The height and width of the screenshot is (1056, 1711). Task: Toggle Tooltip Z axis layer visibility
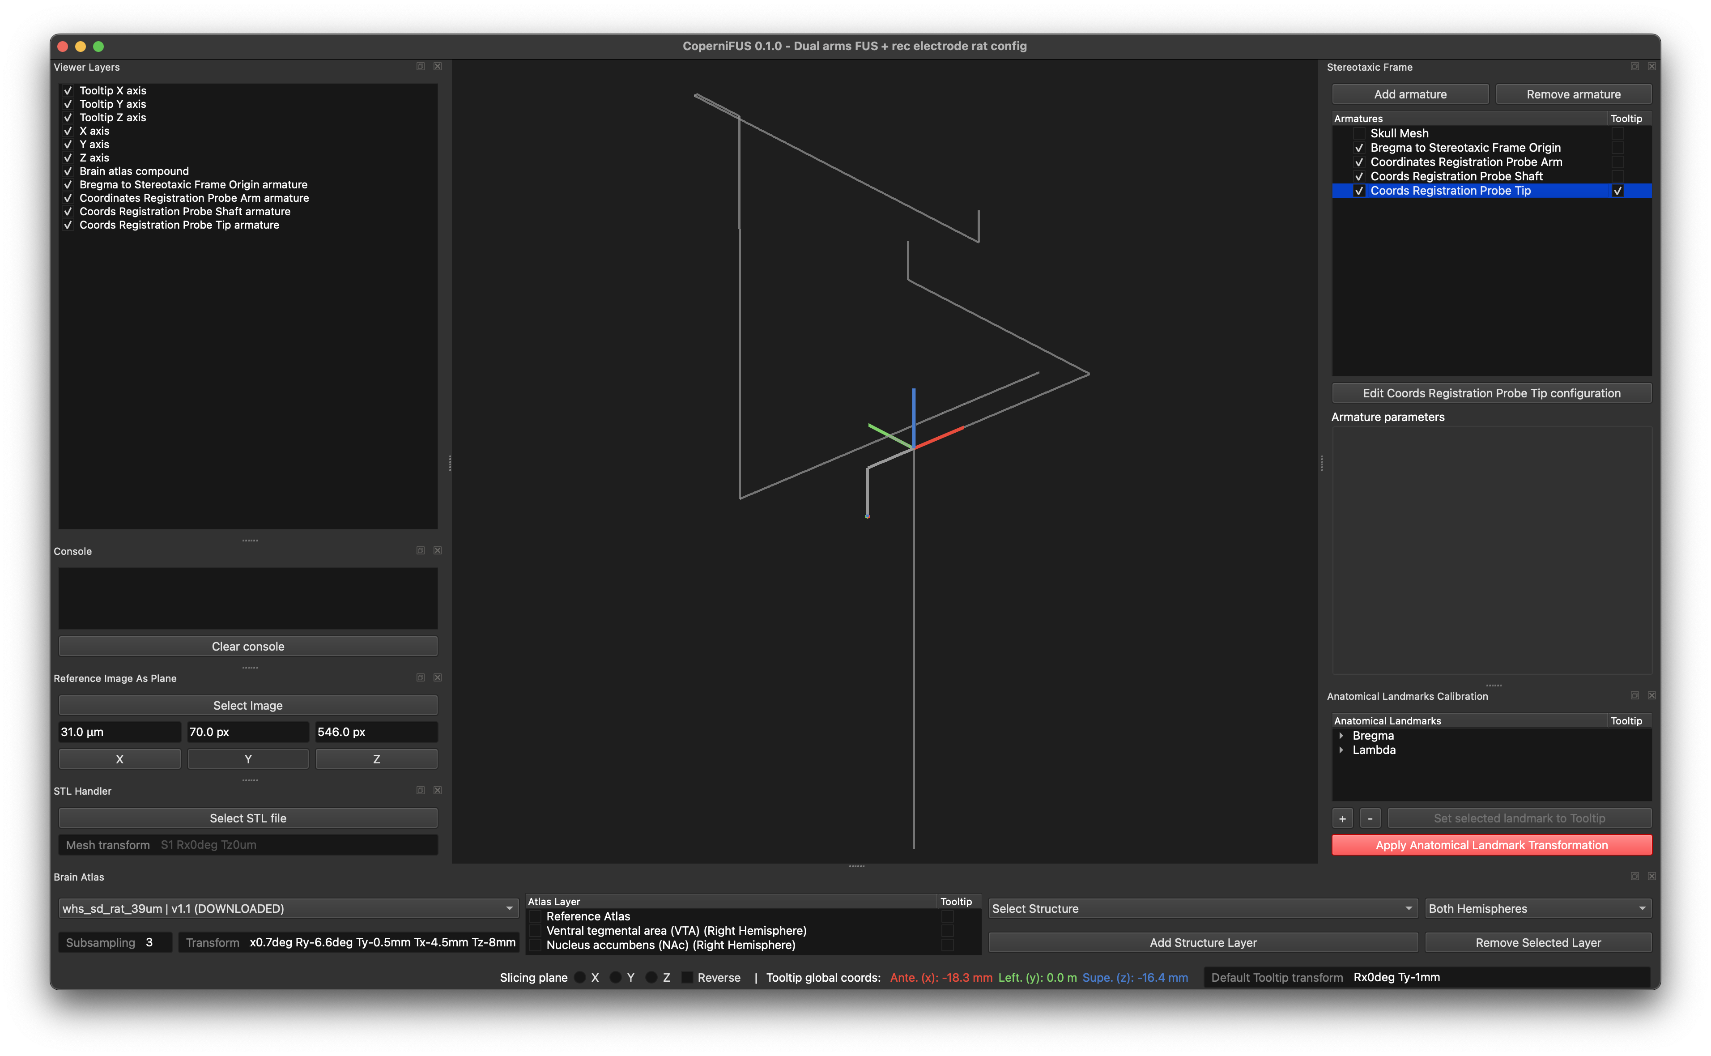pos(68,117)
